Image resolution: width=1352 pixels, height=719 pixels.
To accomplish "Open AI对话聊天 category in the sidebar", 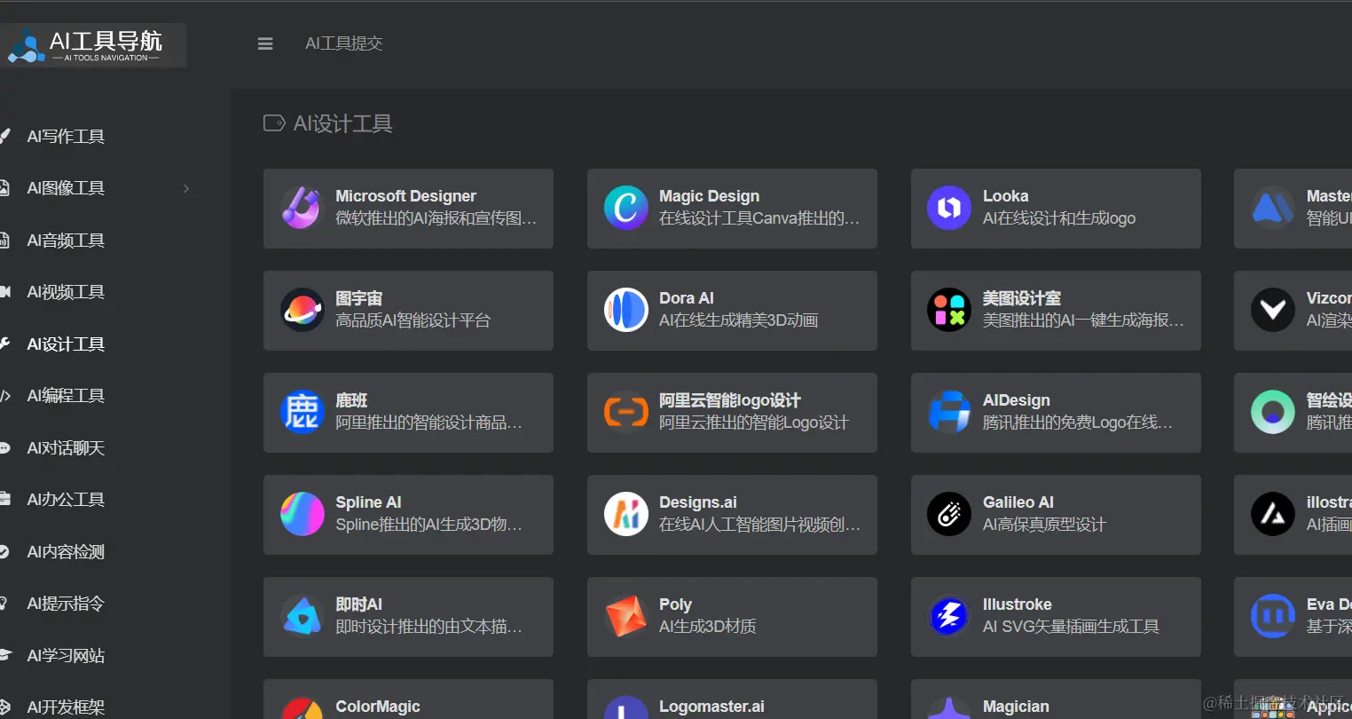I will (66, 447).
